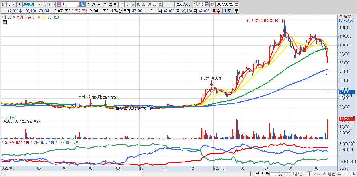Click the speaker sound icon in toolbar

50,4
